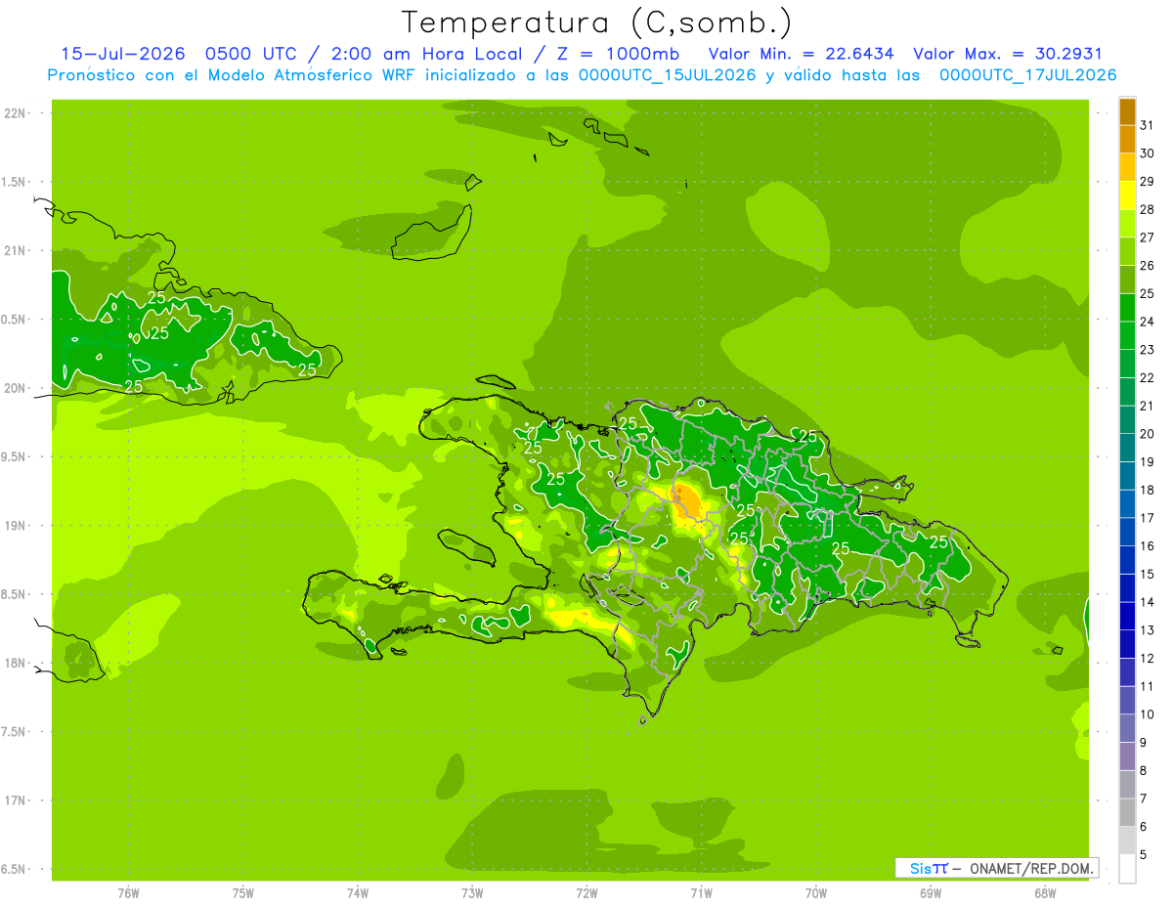This screenshot has height=906, width=1173.
Task: Click the latitude axis label '17N'
Action: (x=16, y=801)
